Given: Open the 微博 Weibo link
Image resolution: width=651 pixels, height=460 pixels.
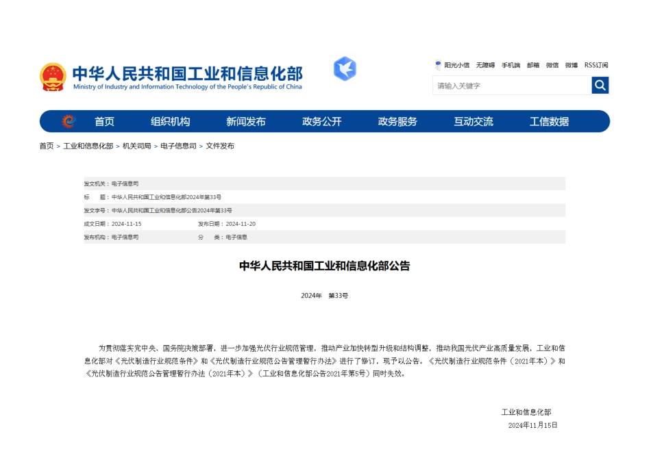Looking at the screenshot, I should tap(572, 65).
